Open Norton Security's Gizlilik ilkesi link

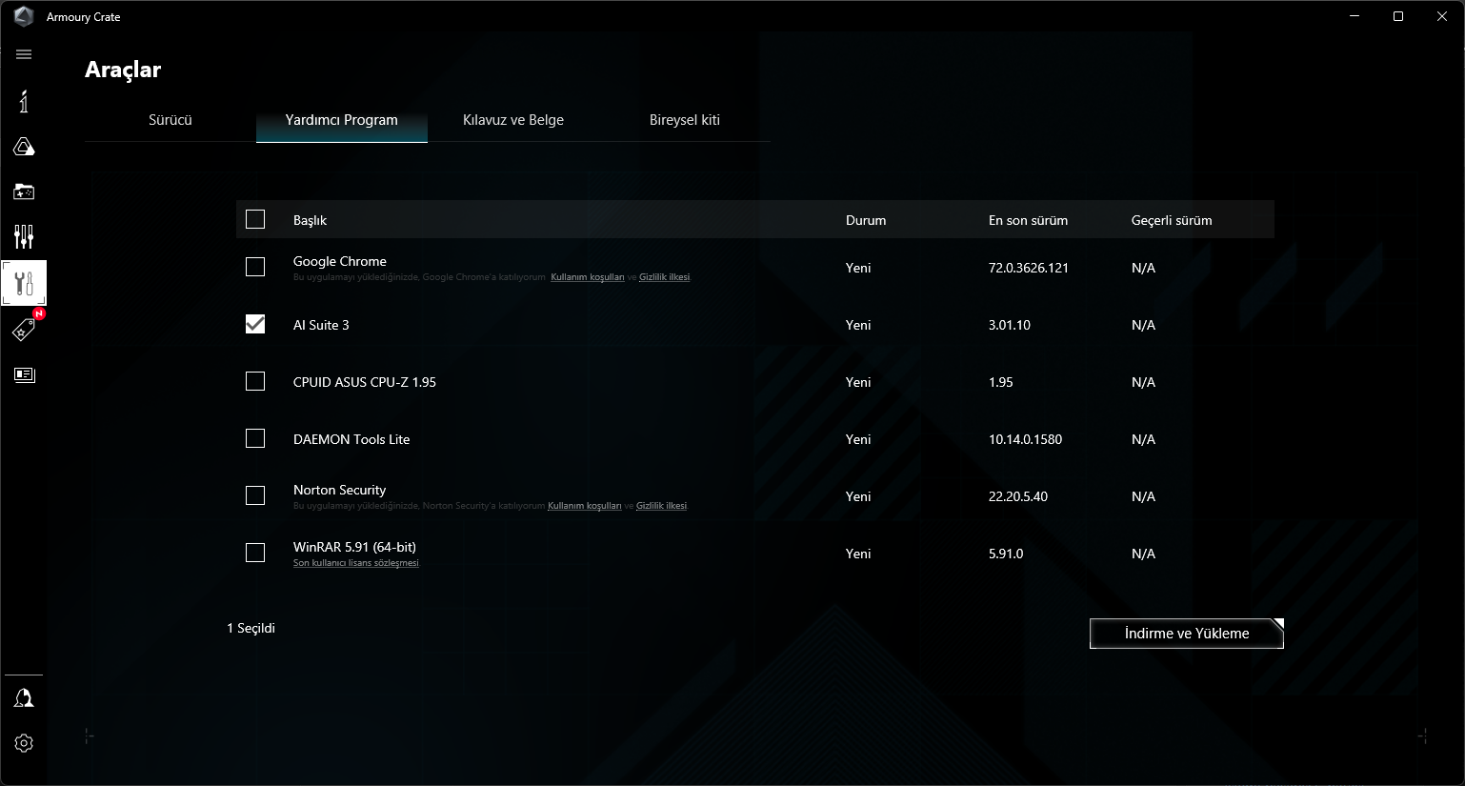662,506
